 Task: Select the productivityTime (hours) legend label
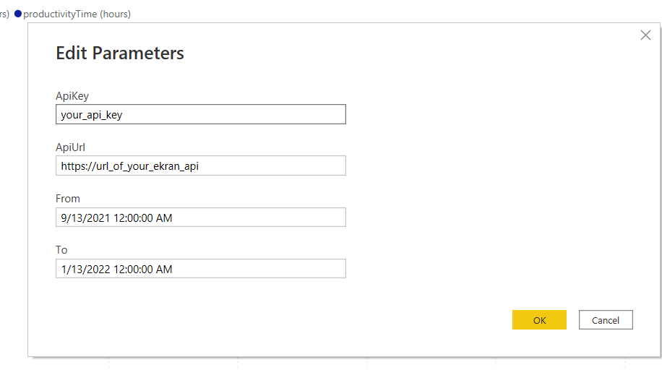point(77,14)
